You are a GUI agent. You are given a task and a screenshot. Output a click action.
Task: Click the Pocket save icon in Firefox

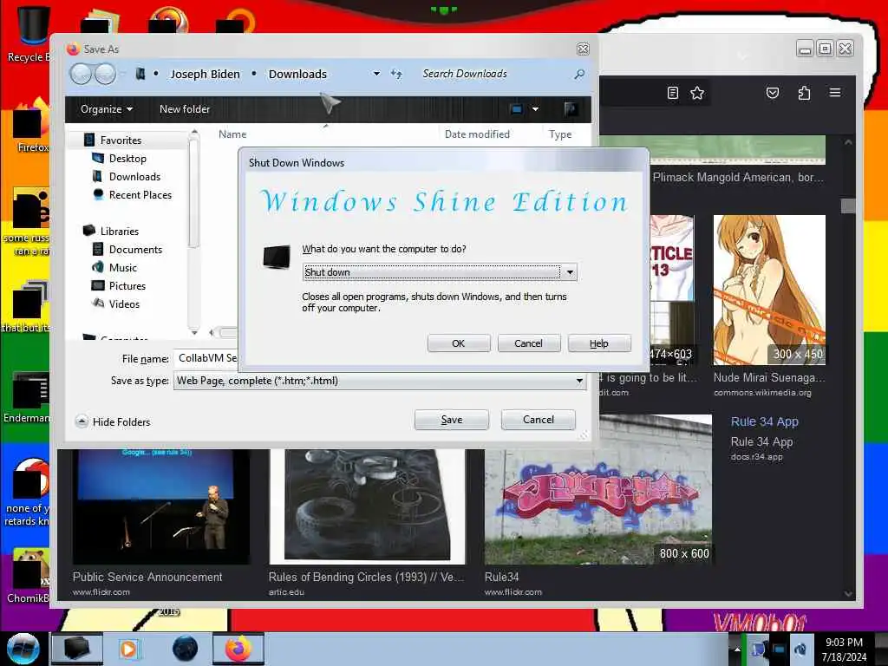[x=773, y=93]
